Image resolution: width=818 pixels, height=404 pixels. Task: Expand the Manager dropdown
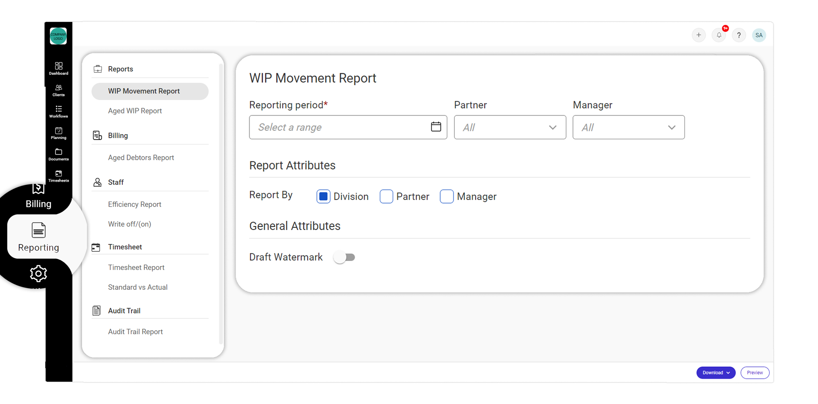point(628,127)
